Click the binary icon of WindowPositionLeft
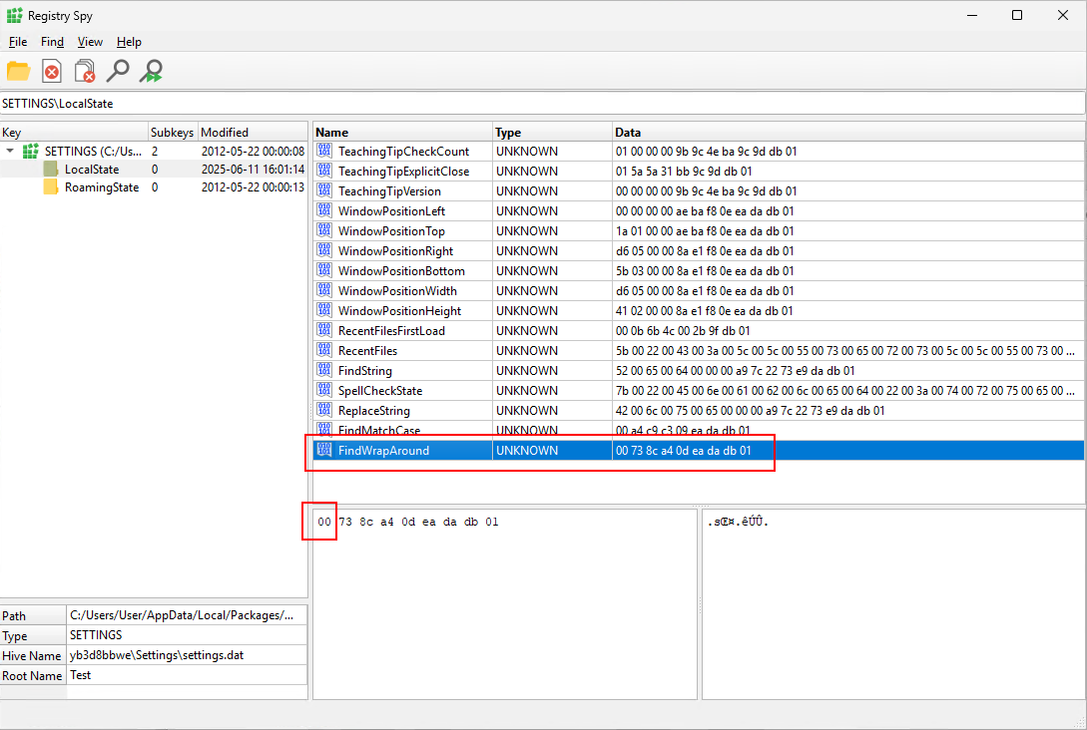Image resolution: width=1087 pixels, height=730 pixels. [324, 210]
